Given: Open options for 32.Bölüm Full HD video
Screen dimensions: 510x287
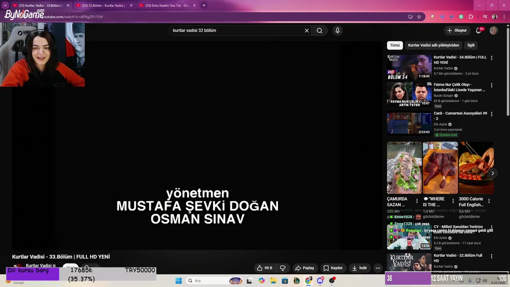Looking at the screenshot, I should click(x=491, y=256).
